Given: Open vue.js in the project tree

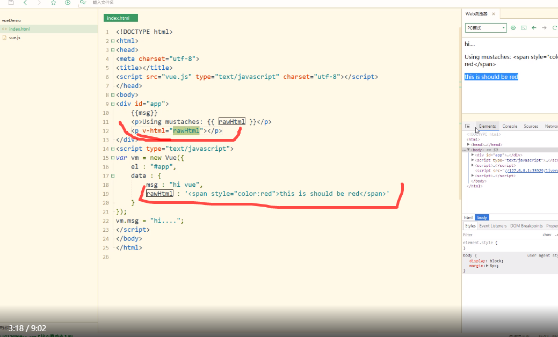Looking at the screenshot, I should 15,38.
